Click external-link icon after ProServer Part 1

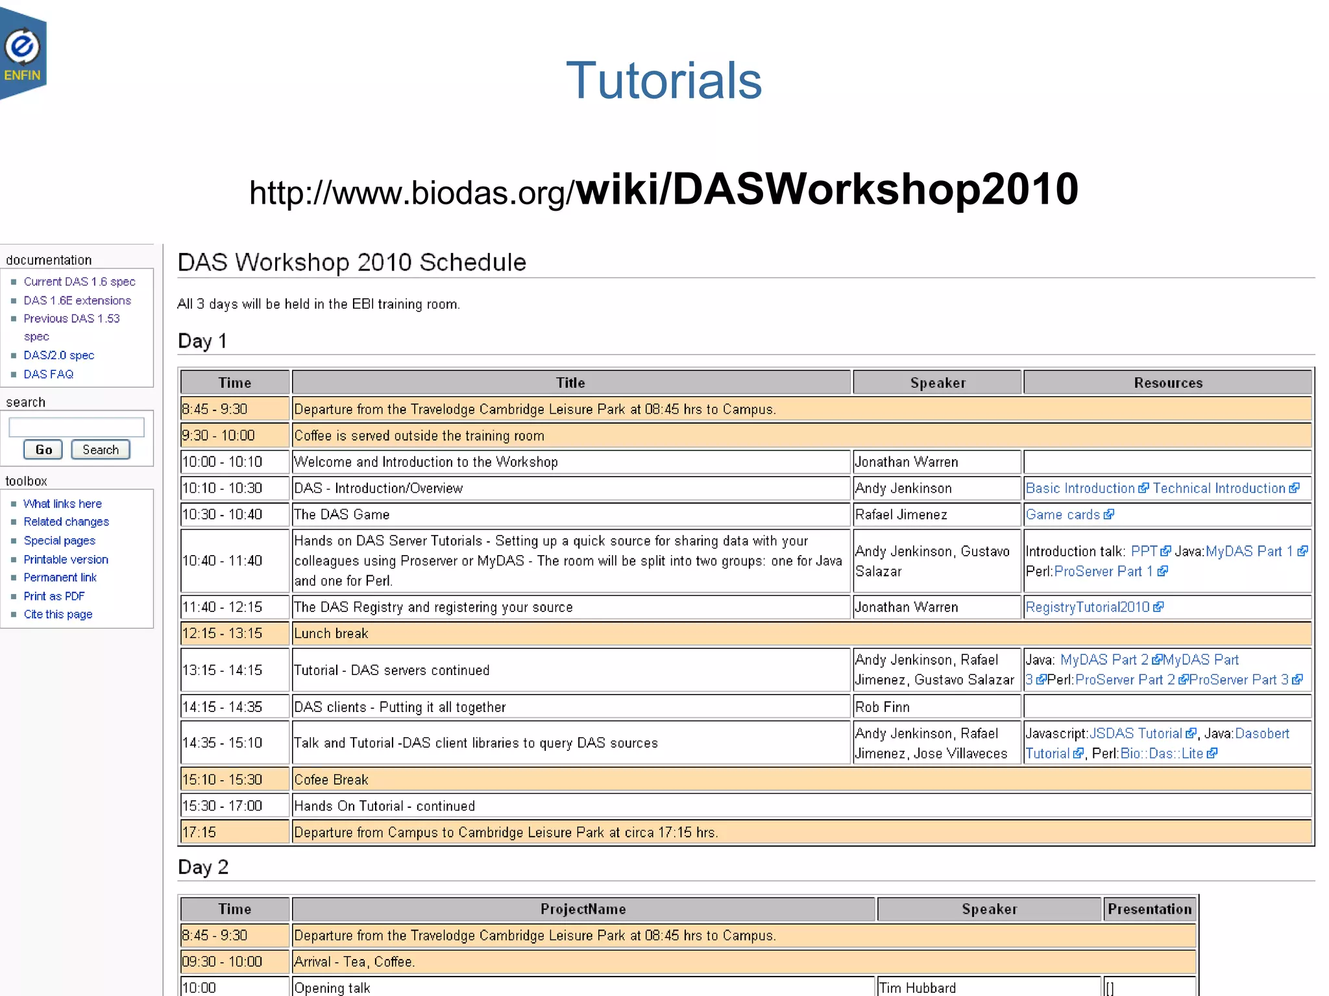point(1162,571)
